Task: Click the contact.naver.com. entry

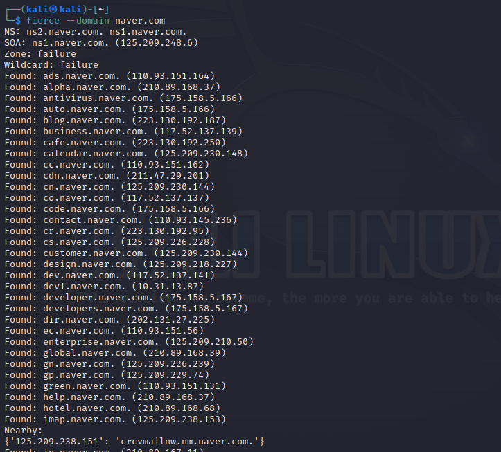Action: point(121,220)
